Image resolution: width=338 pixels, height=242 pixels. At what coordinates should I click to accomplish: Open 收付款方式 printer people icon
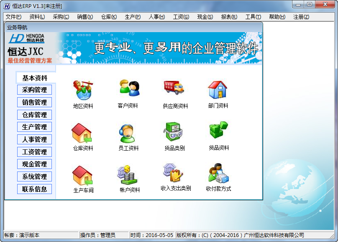219,173
